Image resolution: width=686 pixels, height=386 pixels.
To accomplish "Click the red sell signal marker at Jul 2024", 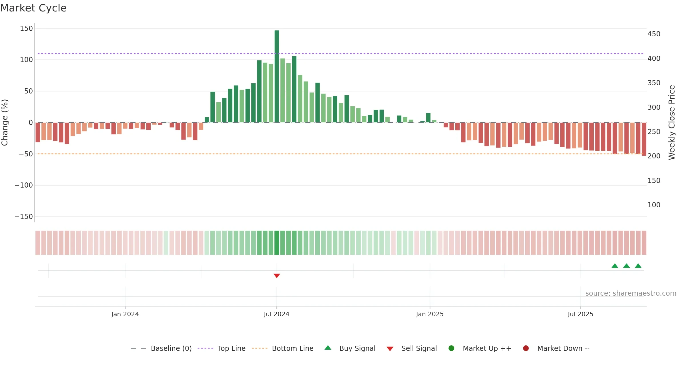I will (277, 276).
